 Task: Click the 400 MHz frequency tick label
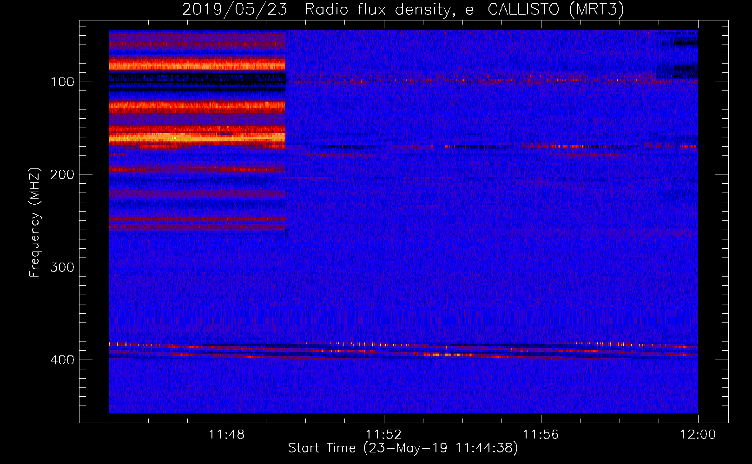[62, 360]
